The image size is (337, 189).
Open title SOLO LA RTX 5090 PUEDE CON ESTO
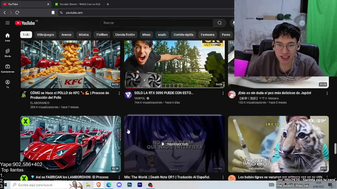point(164,93)
